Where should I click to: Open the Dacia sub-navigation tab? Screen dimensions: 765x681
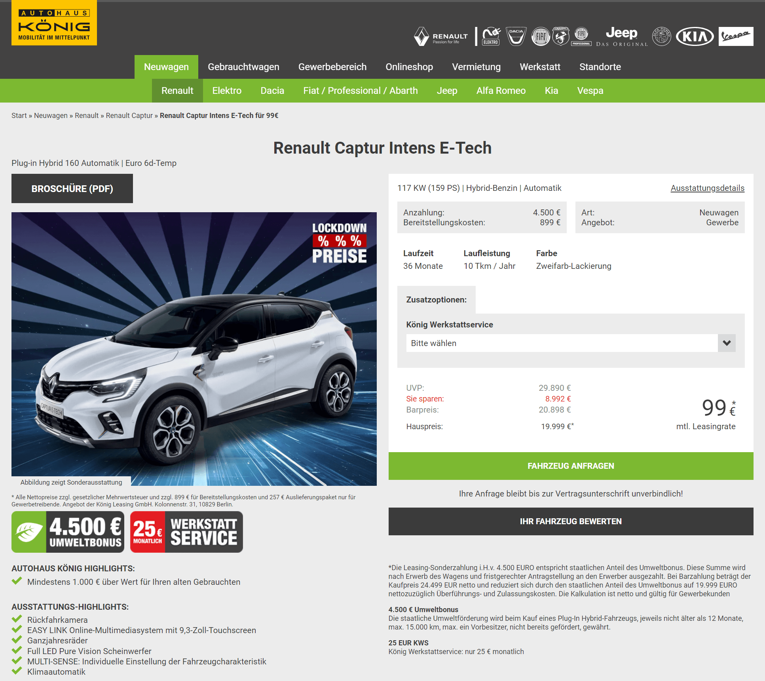tap(272, 91)
